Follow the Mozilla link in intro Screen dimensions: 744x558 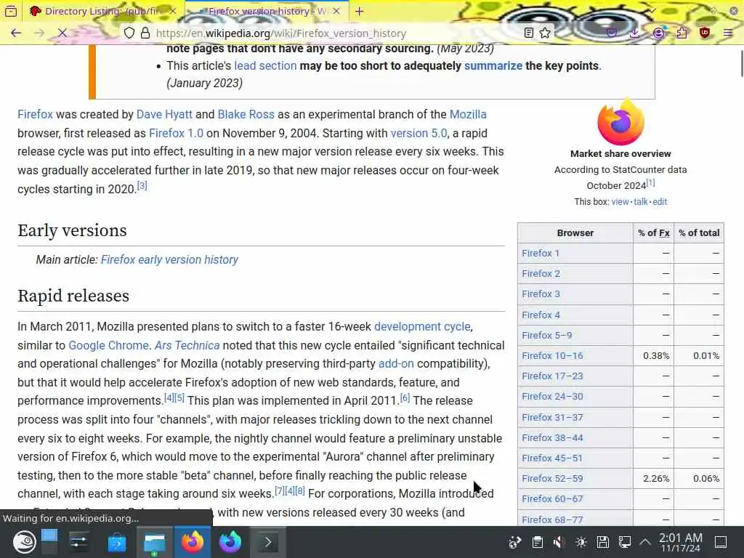pos(468,114)
